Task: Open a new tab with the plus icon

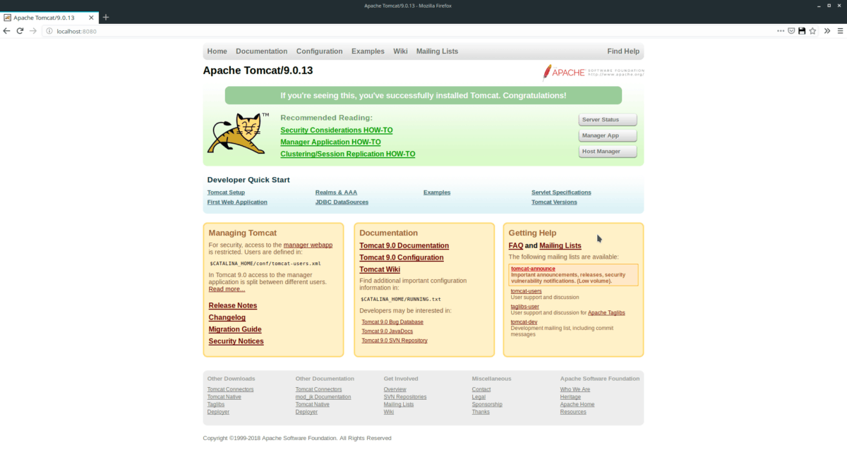Action: point(106,17)
